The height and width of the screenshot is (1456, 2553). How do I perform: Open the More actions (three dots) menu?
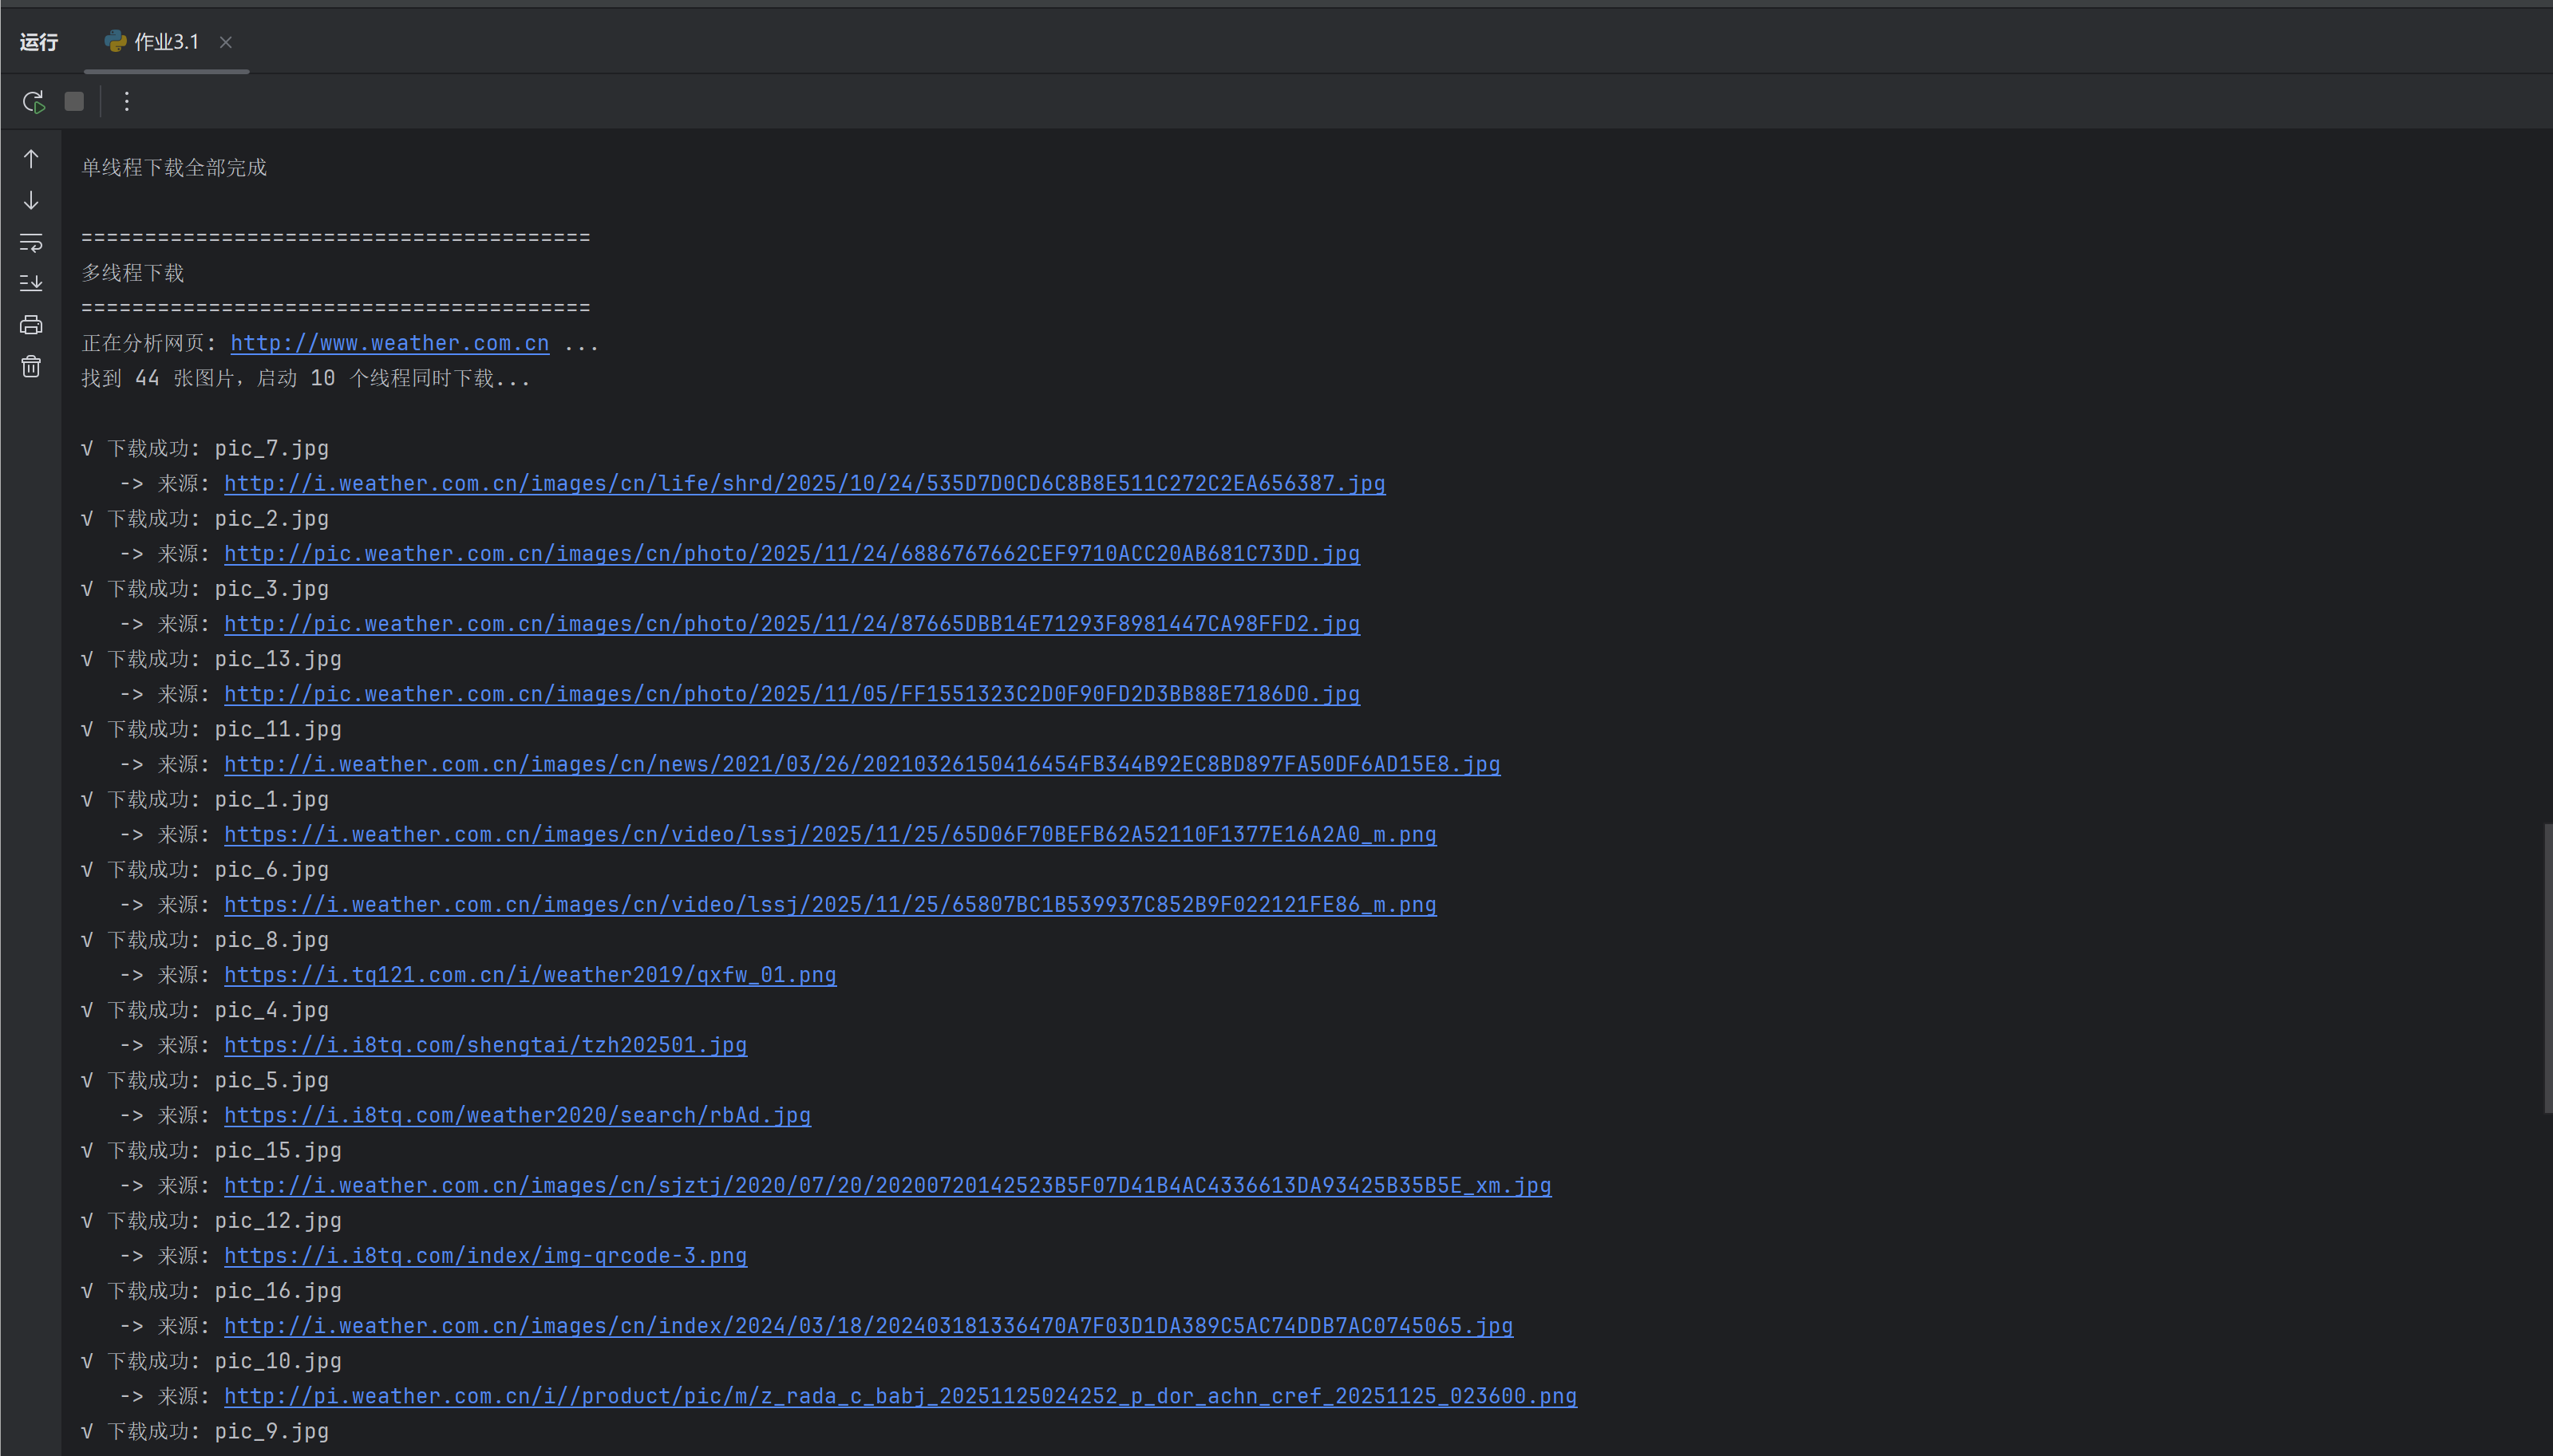(x=126, y=101)
